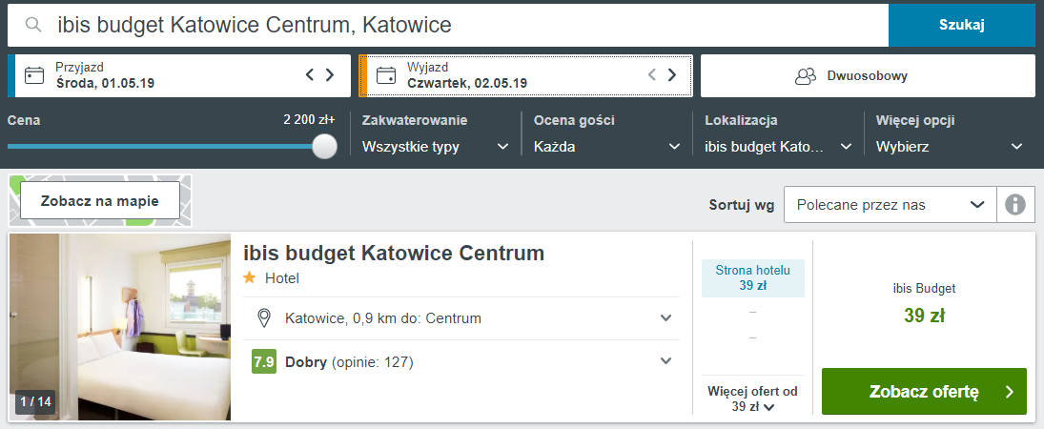Click the search magnifier icon

click(x=32, y=25)
